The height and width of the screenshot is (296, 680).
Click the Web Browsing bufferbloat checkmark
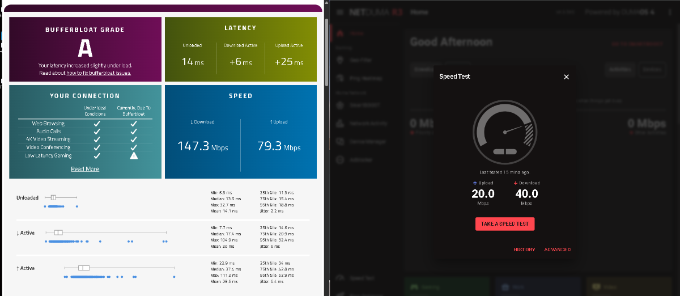click(134, 123)
